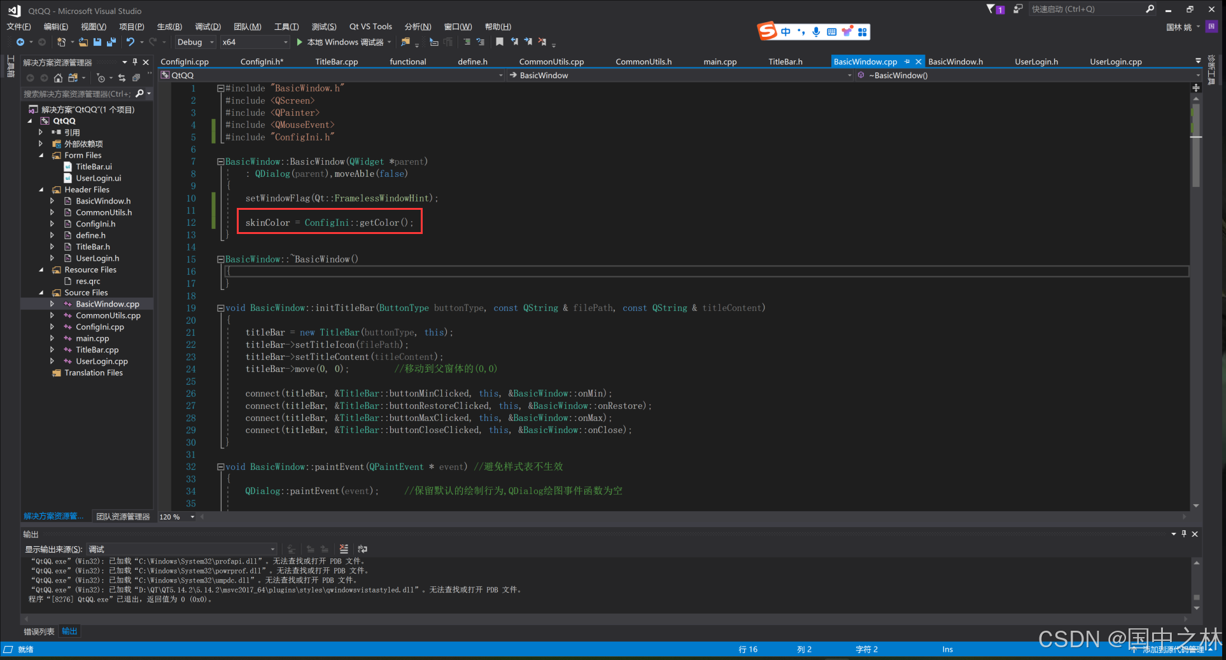The width and height of the screenshot is (1226, 660).
Task: Click the editor vertical scrollbar thumb
Action: point(1196,144)
